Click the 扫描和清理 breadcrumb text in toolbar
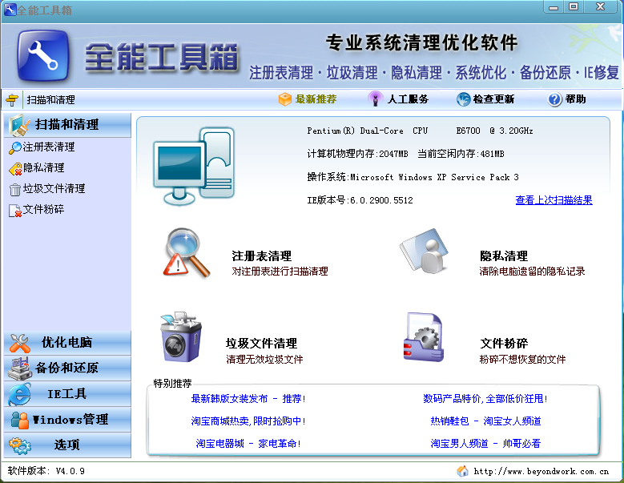The height and width of the screenshot is (483, 624). [51, 100]
